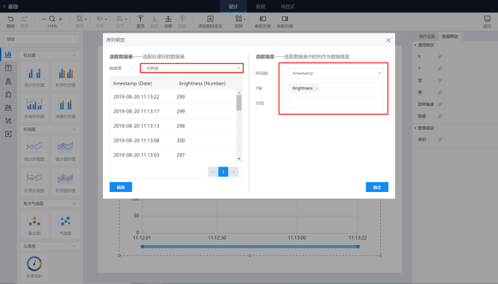The width and height of the screenshot is (498, 284).
Task: Click the add to custom (添加到自定义) icon
Action: pyautogui.click(x=210, y=19)
